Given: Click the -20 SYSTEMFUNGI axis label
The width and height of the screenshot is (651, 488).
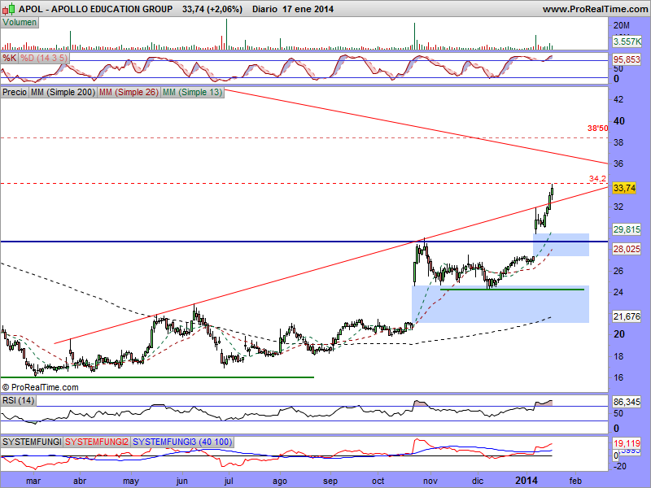Looking at the screenshot, I should pyautogui.click(x=619, y=466).
